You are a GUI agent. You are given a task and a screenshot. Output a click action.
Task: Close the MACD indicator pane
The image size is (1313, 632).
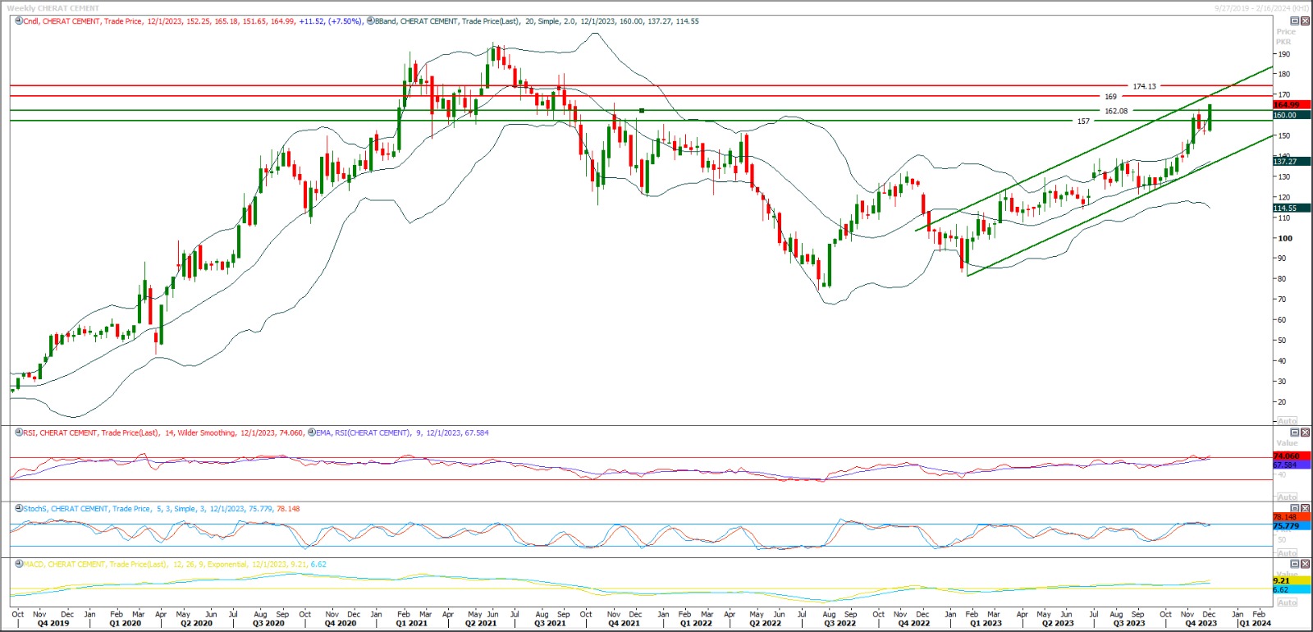tap(1305, 565)
